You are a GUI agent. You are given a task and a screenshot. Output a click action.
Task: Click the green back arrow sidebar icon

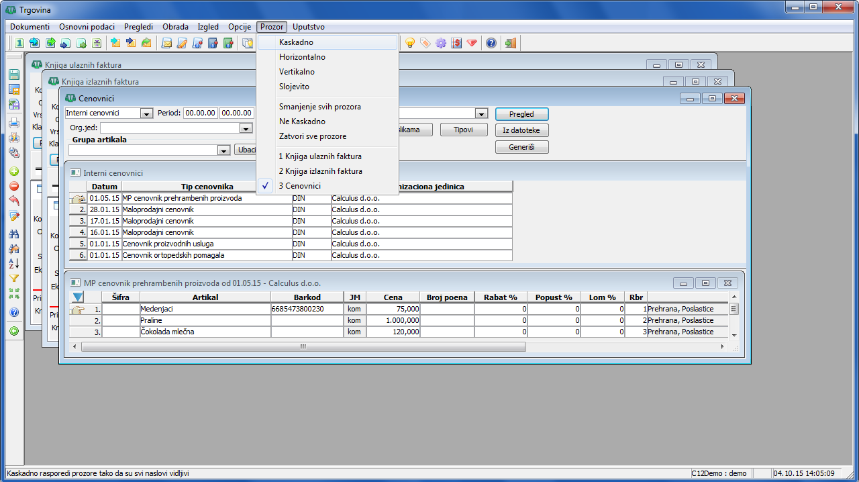click(x=14, y=331)
